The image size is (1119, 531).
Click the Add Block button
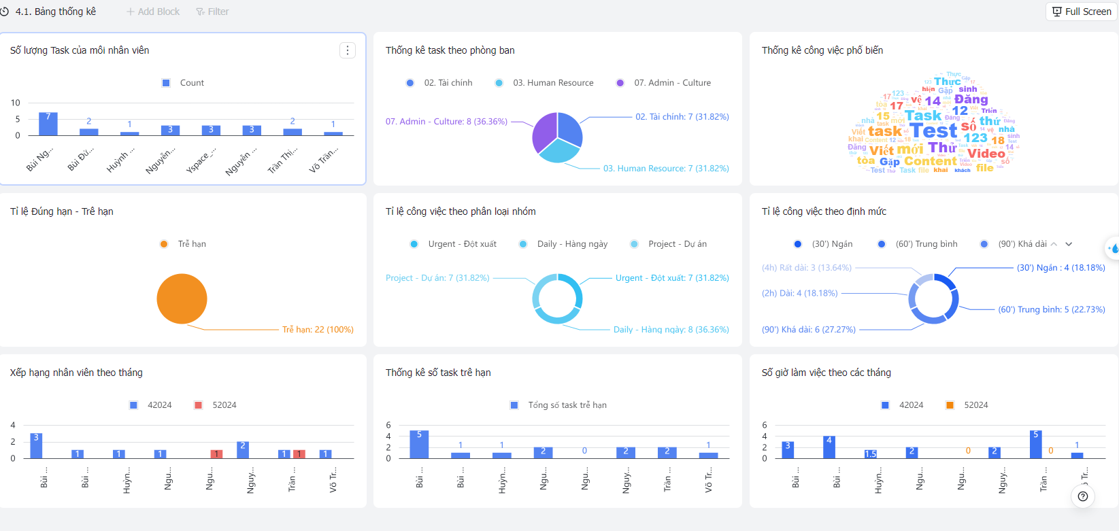[153, 12]
